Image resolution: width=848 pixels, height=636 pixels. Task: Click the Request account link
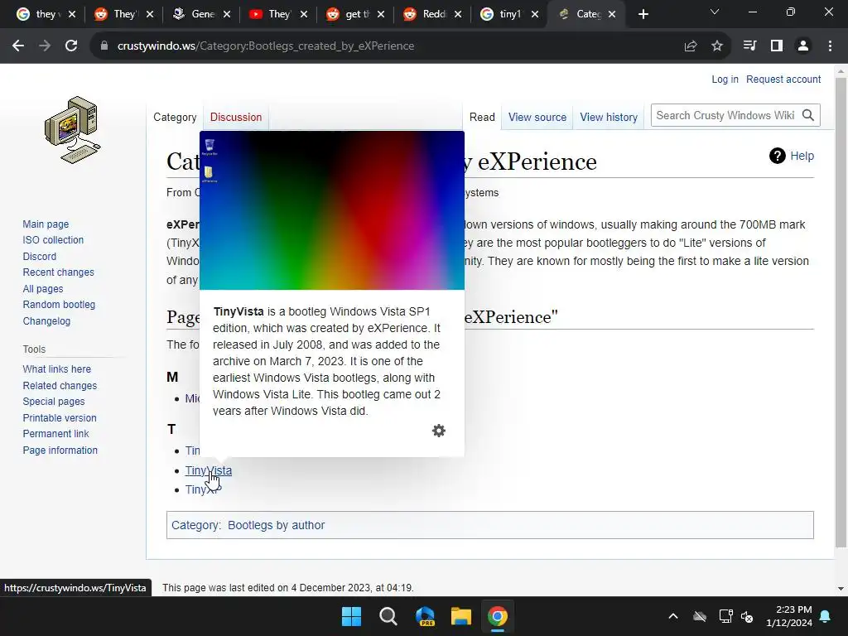pos(783,79)
